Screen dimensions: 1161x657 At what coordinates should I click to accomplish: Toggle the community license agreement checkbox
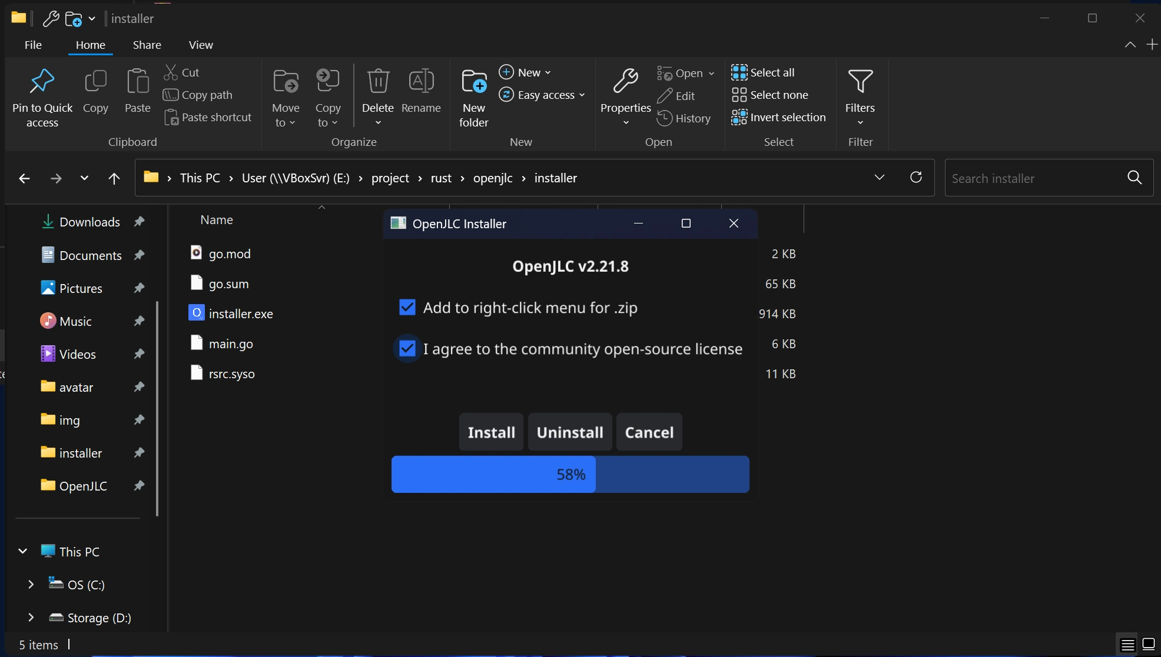(x=407, y=349)
